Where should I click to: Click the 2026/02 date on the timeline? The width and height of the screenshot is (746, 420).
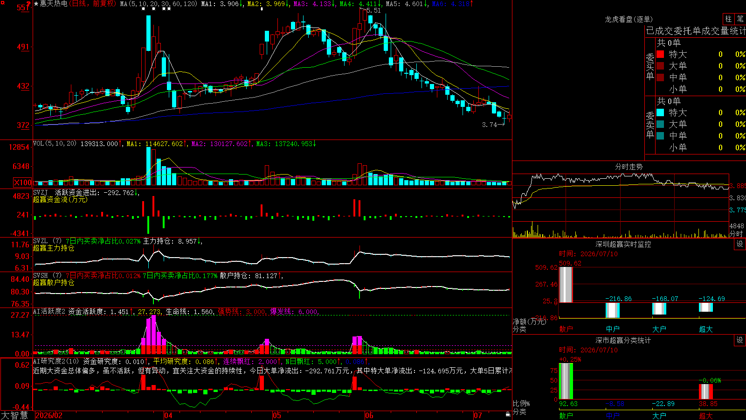(49, 415)
